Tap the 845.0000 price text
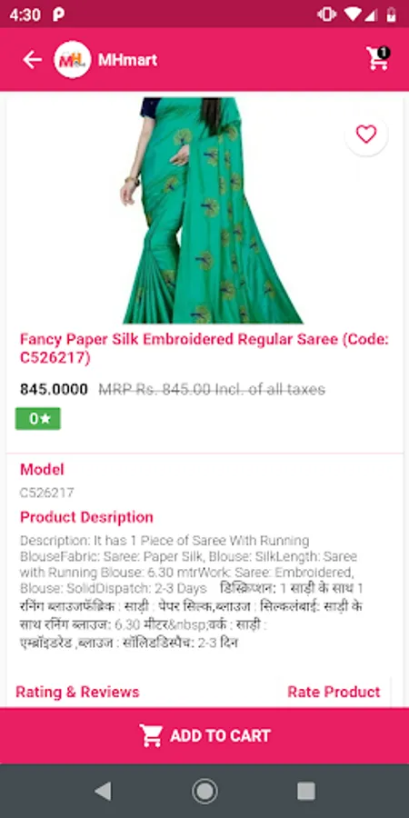 [54, 389]
